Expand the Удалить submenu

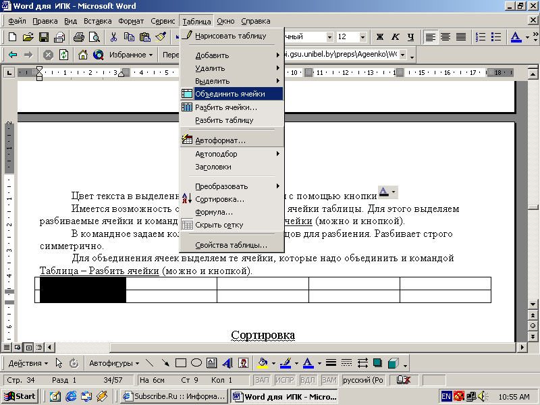point(238,68)
